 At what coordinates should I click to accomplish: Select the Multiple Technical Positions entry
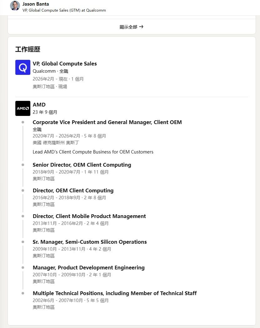[115, 293]
